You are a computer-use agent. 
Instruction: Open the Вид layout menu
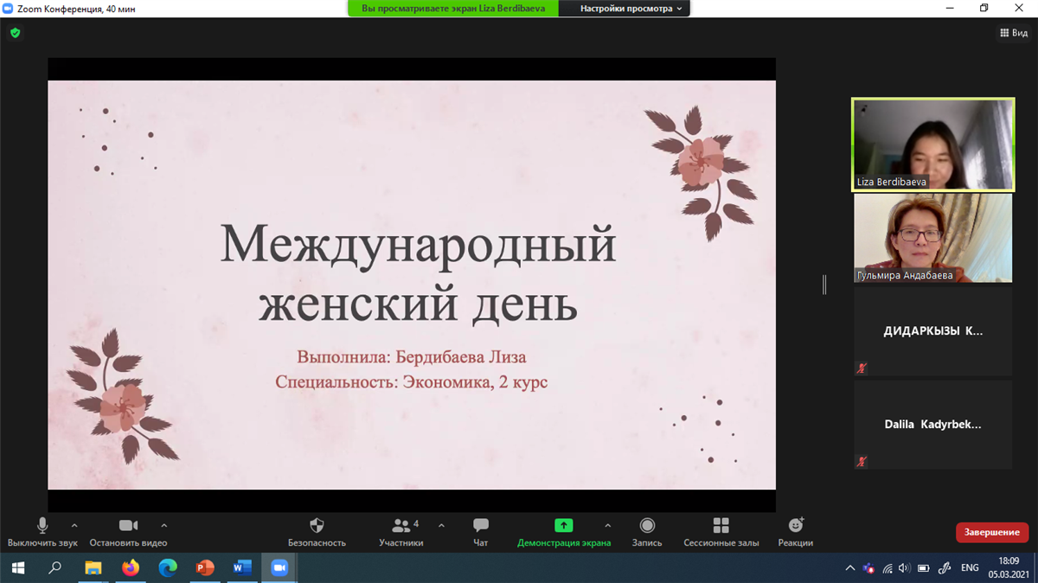click(x=1014, y=33)
